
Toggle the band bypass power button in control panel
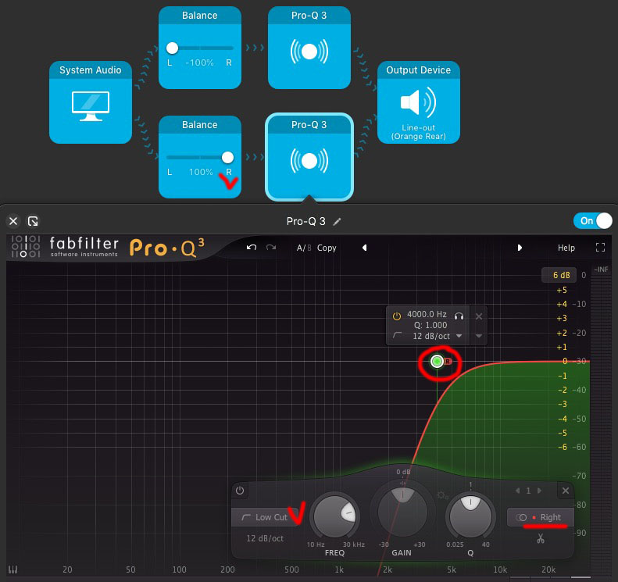coord(240,491)
